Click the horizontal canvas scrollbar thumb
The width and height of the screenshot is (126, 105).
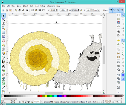pos(54,93)
